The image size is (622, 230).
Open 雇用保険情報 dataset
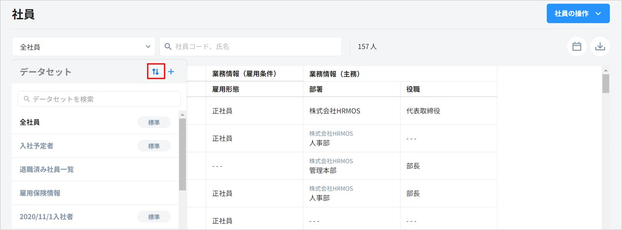coord(40,193)
